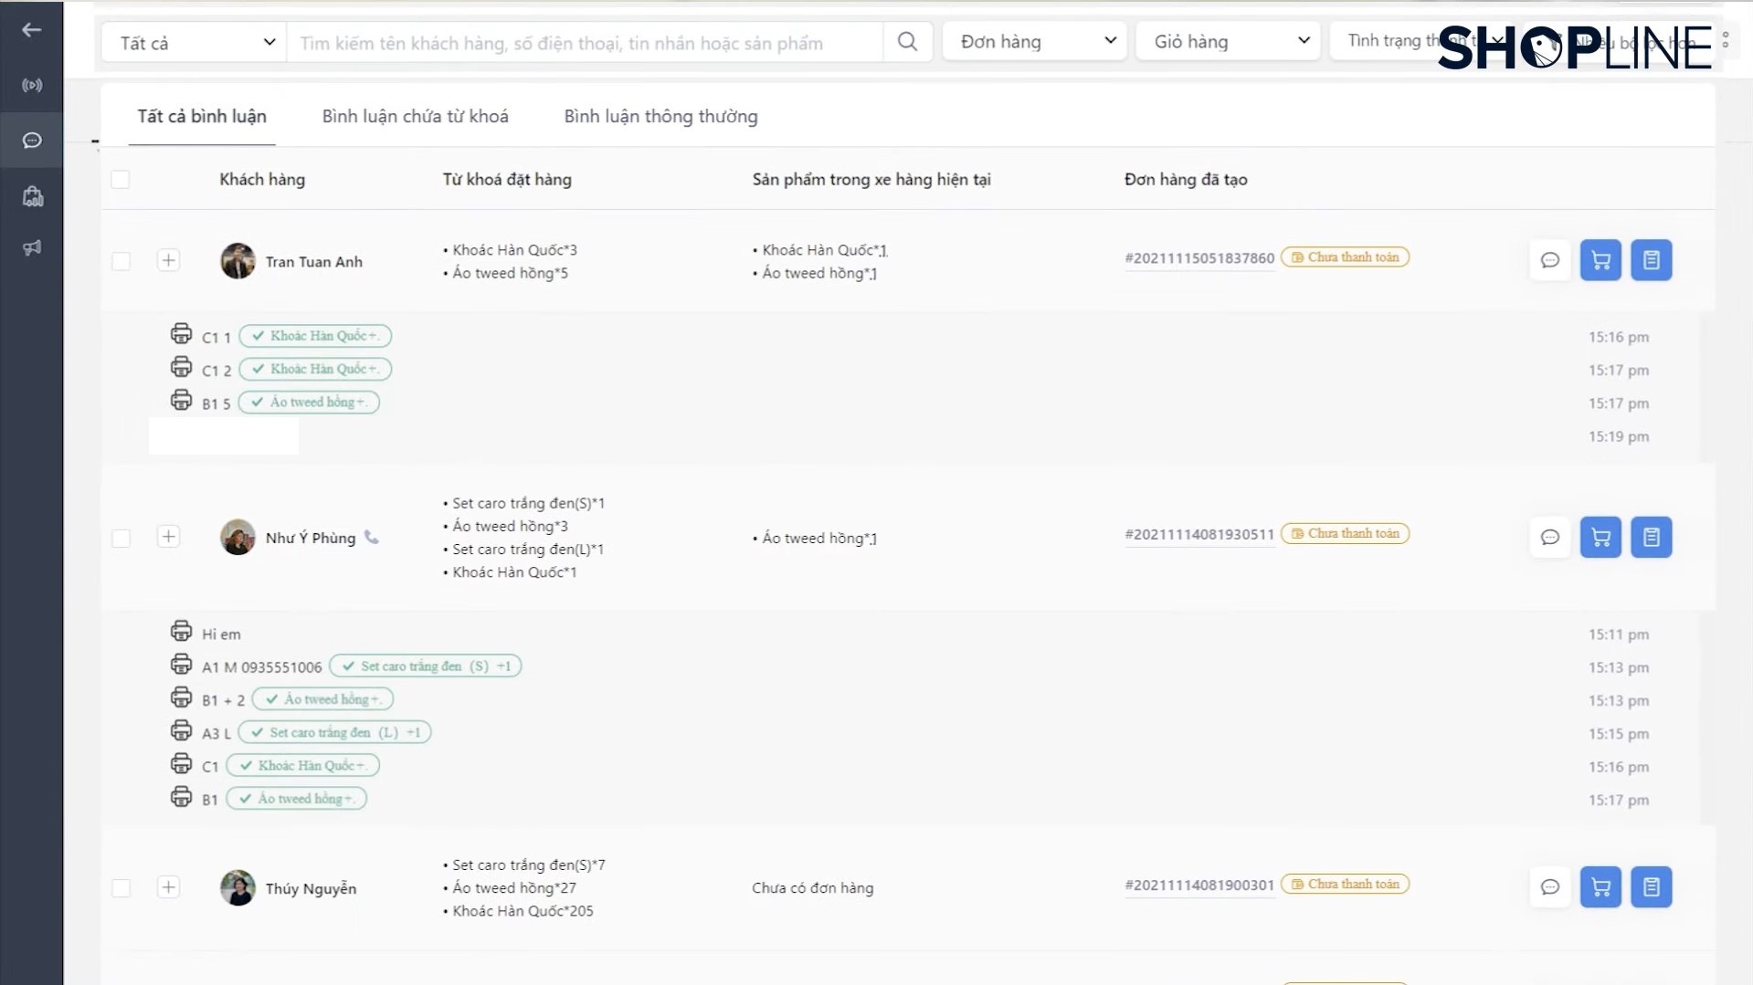1753x985 pixels.
Task: Open message for Tran Tuan Anh
Action: 1549,261
